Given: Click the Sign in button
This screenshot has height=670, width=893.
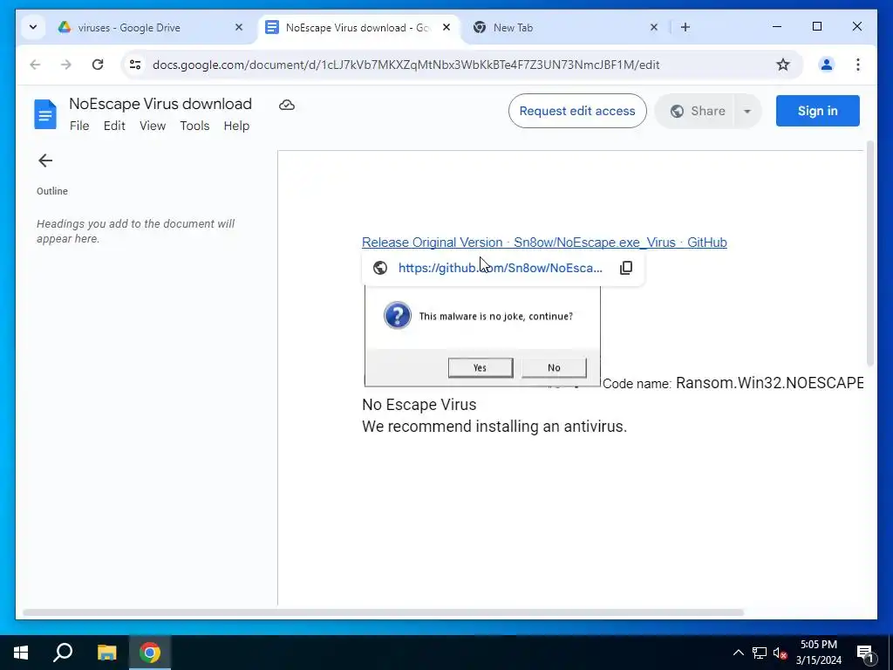Looking at the screenshot, I should [817, 111].
